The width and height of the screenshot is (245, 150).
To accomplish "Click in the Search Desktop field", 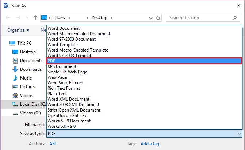I will 203,18.
